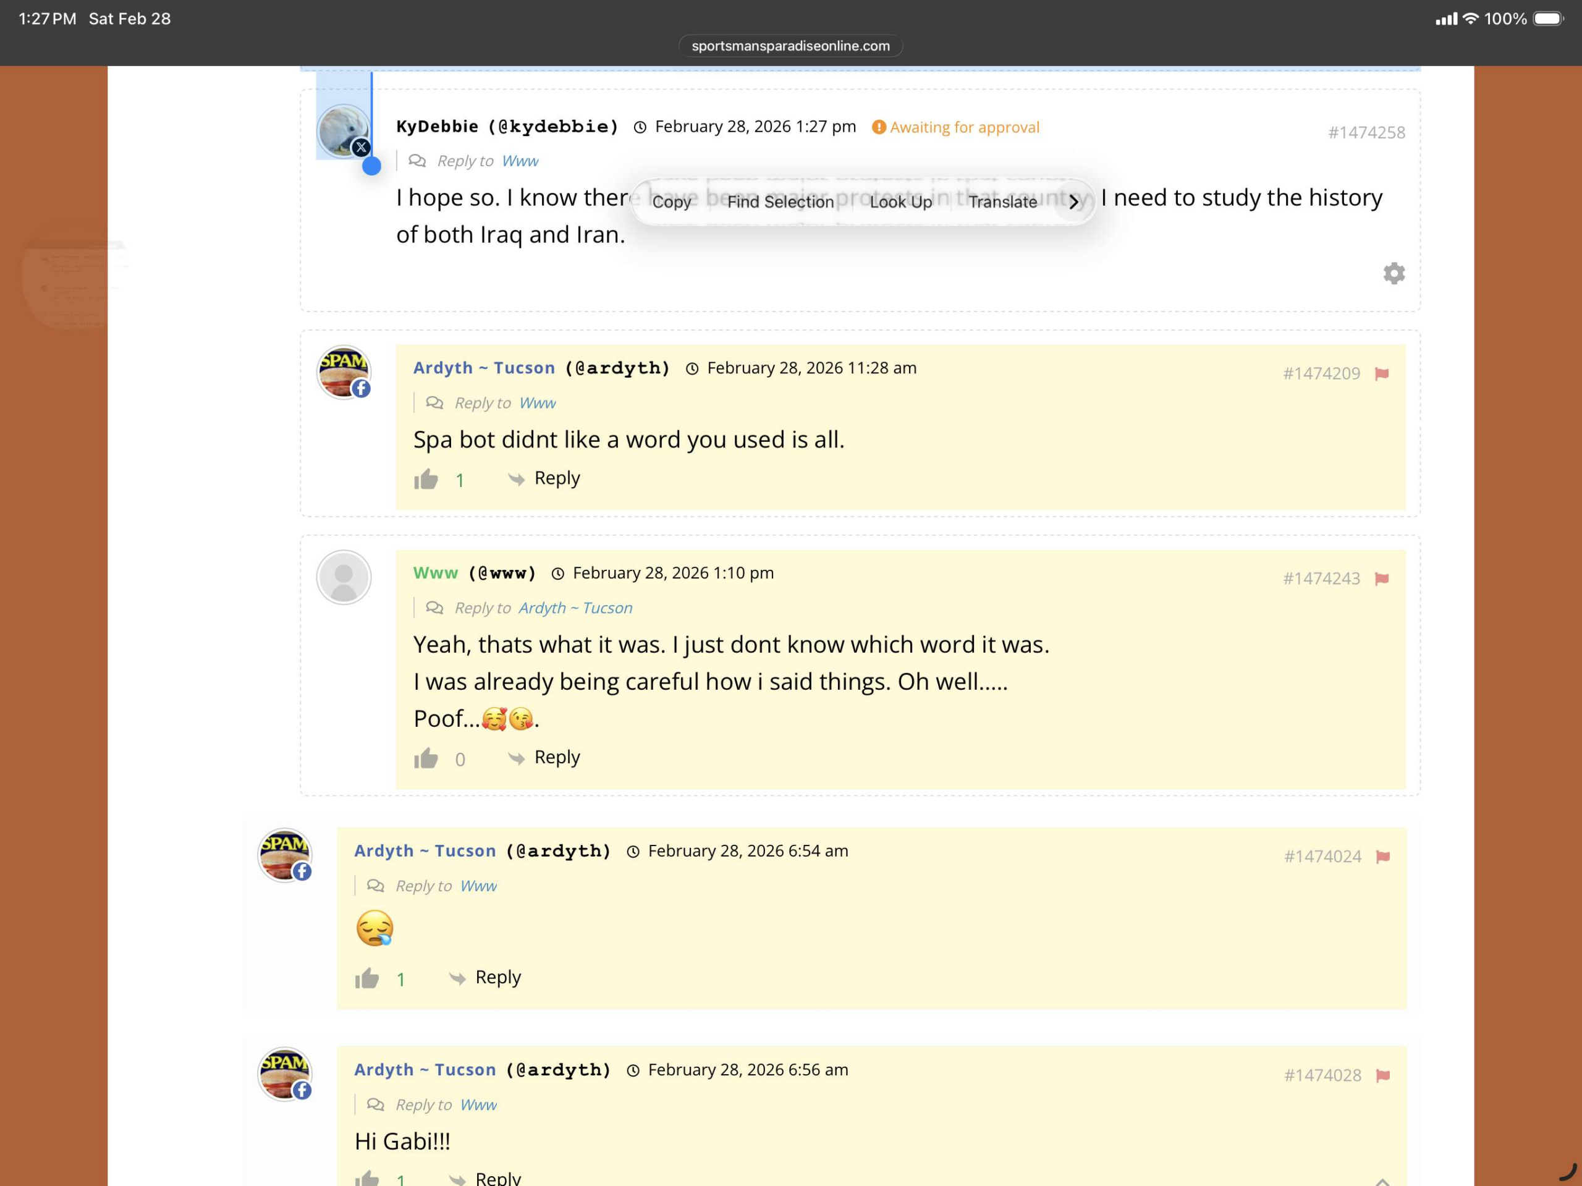Open Ardyth ~ Tucson profile on 6:54 am post
Screen dimensions: 1582x1186
[x=425, y=850]
